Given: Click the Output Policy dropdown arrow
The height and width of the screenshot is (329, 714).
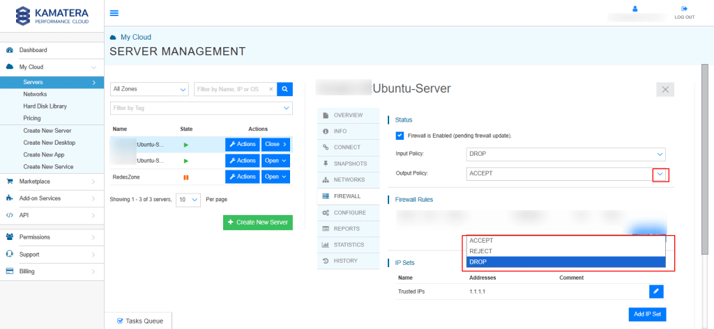Looking at the screenshot, I should 660,174.
